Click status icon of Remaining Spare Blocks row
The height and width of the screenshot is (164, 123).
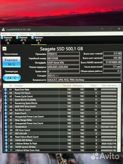click(x=6, y=103)
